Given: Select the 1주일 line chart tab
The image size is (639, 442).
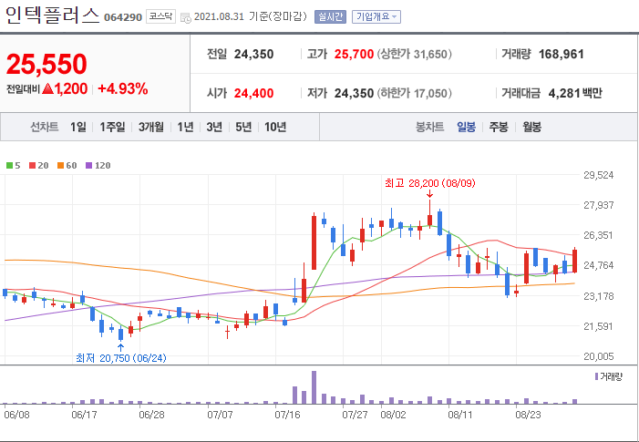Looking at the screenshot, I should click(112, 127).
